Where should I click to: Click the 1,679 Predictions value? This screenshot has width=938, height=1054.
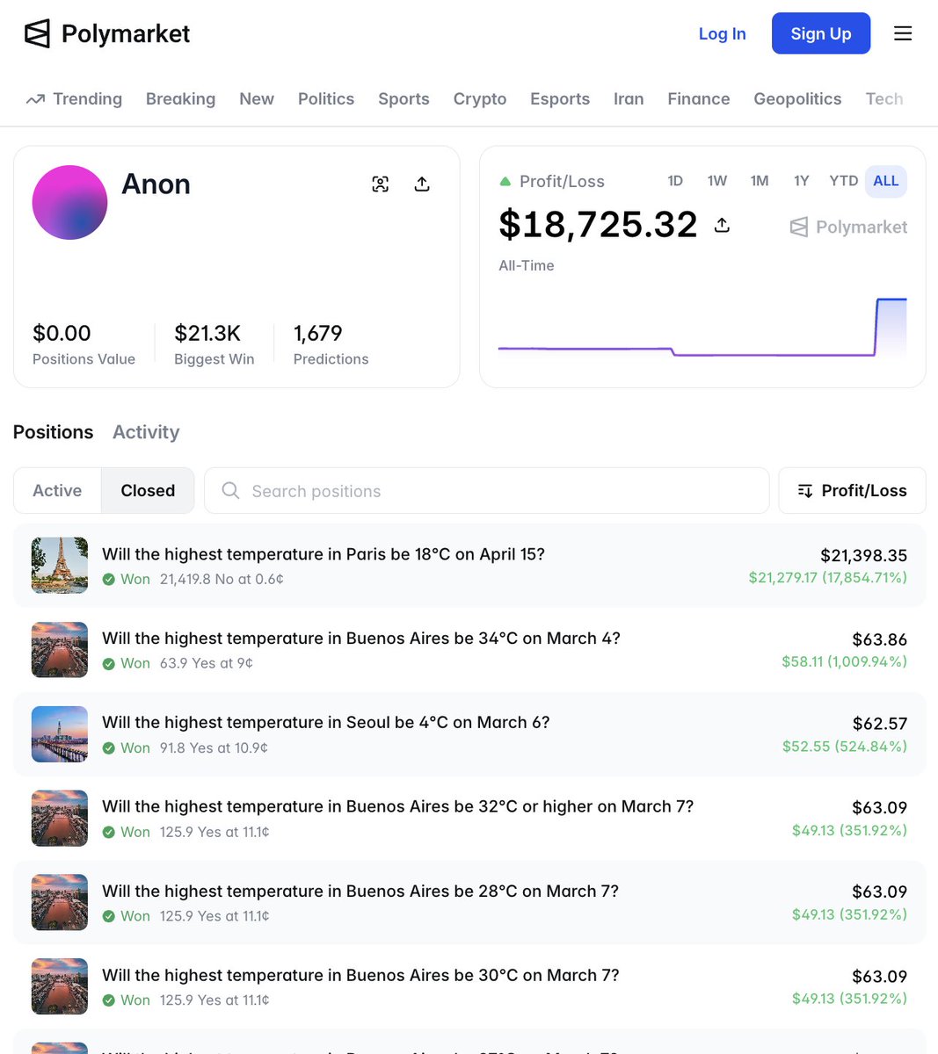coord(318,334)
